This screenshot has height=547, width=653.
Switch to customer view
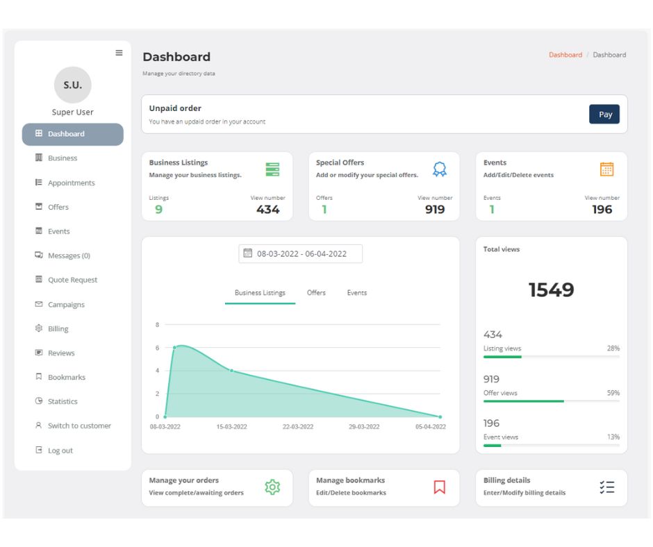(78, 426)
